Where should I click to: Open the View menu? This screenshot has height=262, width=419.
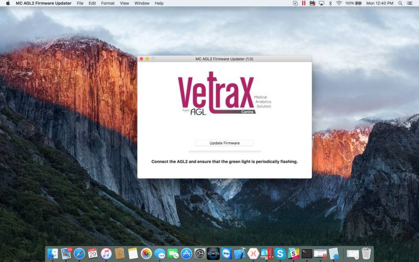pos(124,3)
